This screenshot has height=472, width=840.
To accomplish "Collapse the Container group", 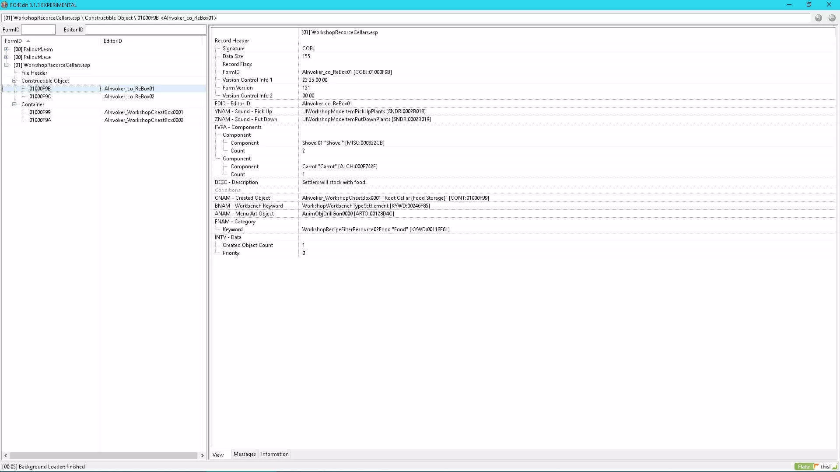I will point(14,104).
